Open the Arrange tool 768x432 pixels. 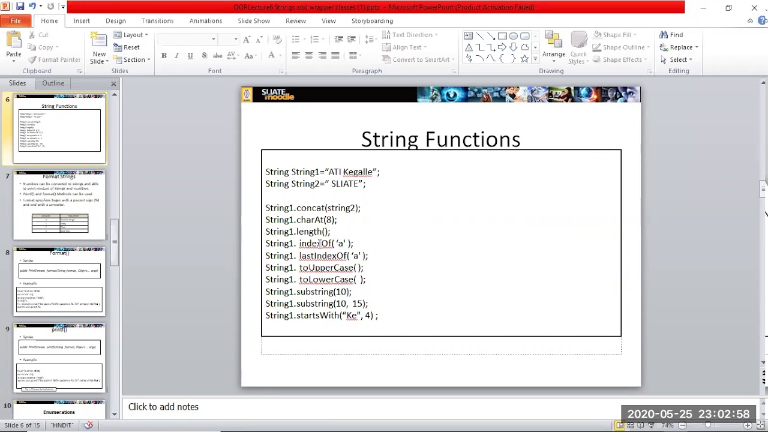[x=553, y=47]
